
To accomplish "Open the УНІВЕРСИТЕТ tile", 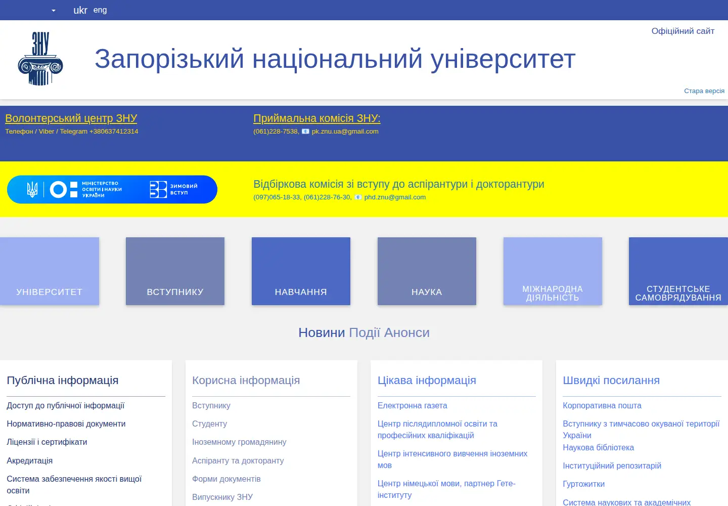I will (50, 271).
